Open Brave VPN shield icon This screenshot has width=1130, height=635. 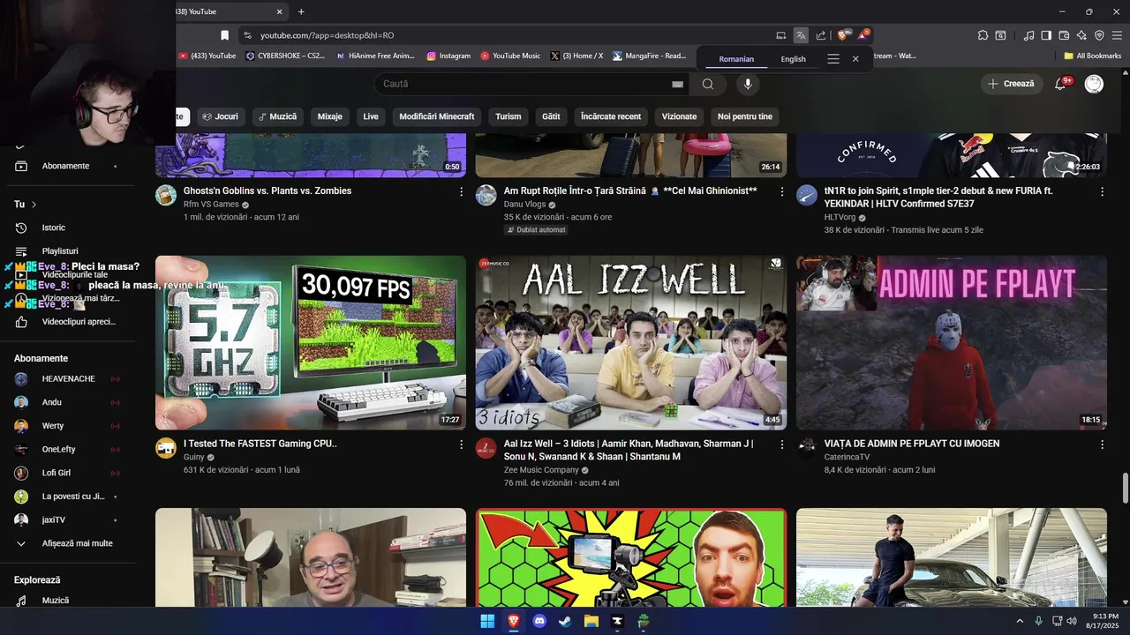click(x=1099, y=35)
